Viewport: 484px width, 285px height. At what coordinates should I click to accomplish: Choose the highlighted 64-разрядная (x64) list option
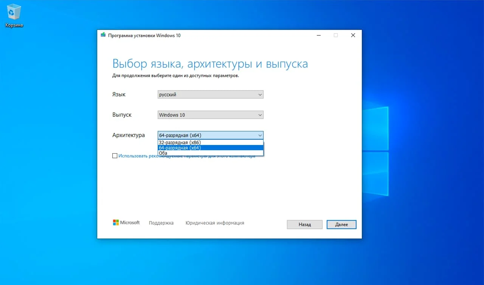coord(211,148)
